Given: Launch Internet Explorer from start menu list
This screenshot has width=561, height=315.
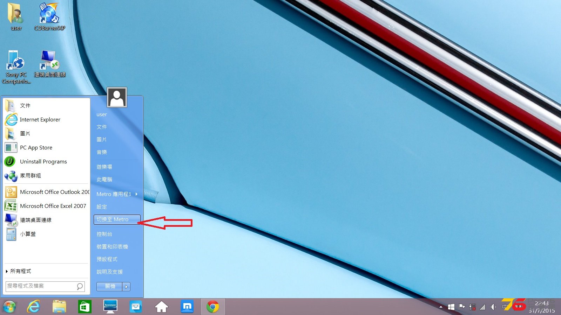Looking at the screenshot, I should pos(47,119).
